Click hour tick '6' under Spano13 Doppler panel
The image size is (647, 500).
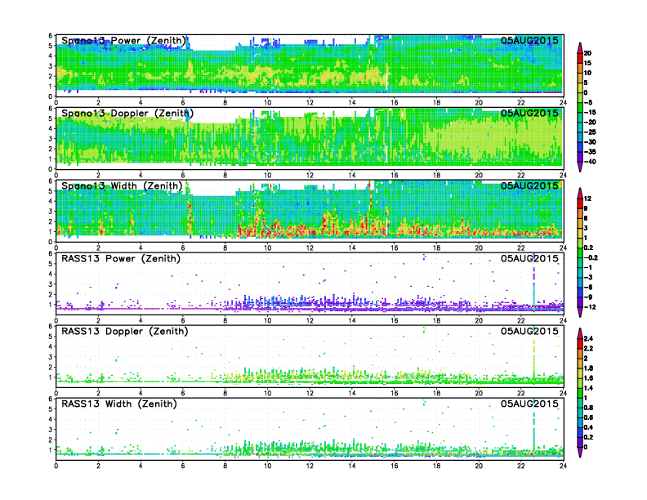coord(183,176)
